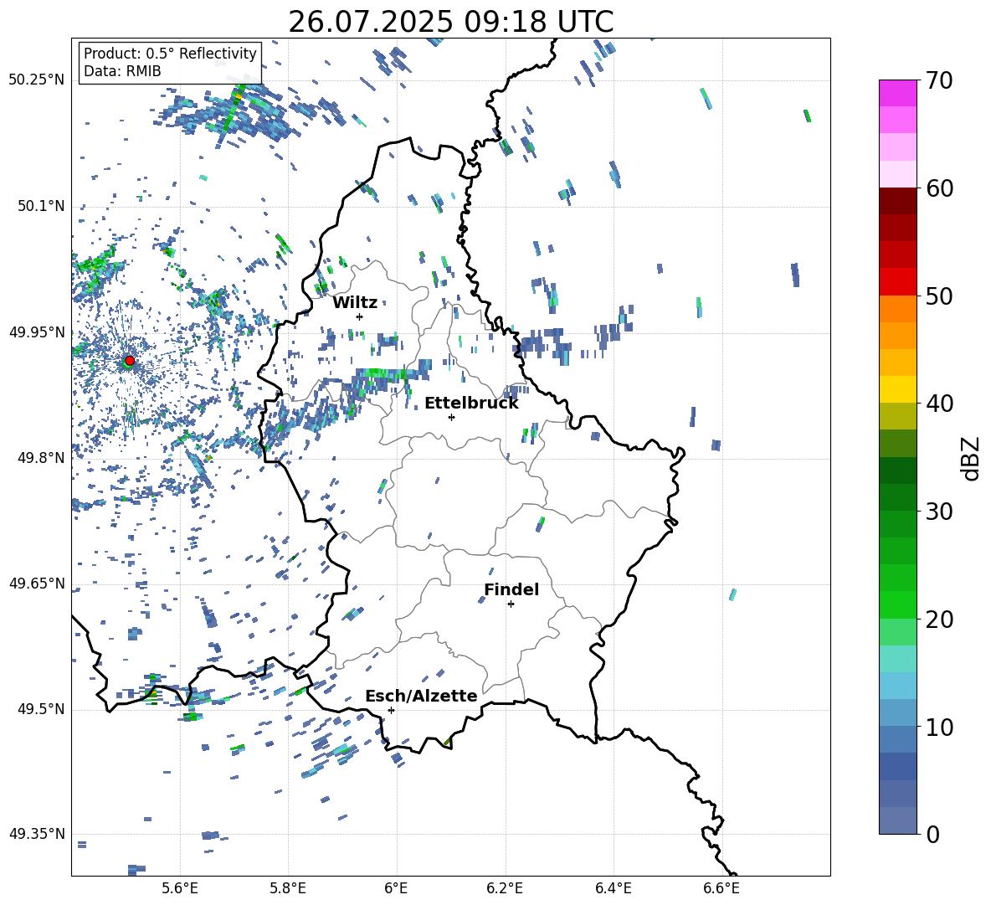Click the colorbar tick label 60
The height and width of the screenshot is (905, 991).
coord(939,188)
